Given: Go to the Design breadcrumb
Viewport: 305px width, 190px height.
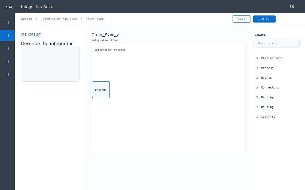Looking at the screenshot, I should click(27, 19).
